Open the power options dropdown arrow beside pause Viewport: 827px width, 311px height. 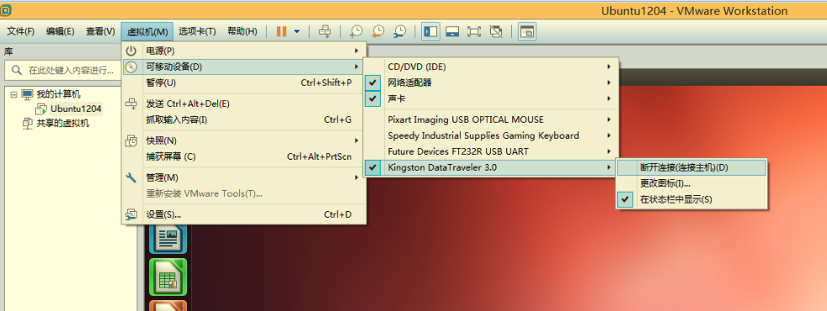[x=297, y=32]
